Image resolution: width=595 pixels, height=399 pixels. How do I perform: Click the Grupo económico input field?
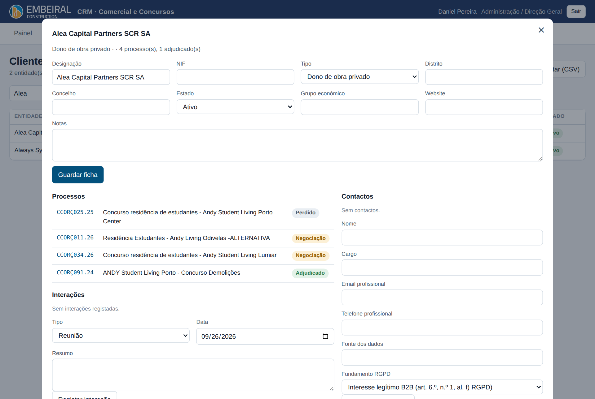coord(359,107)
